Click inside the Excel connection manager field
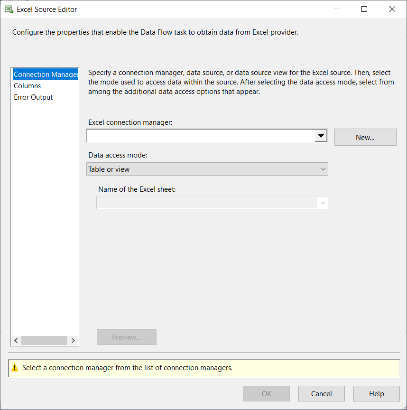Viewport: 407px width, 410px height. pyautogui.click(x=199, y=135)
